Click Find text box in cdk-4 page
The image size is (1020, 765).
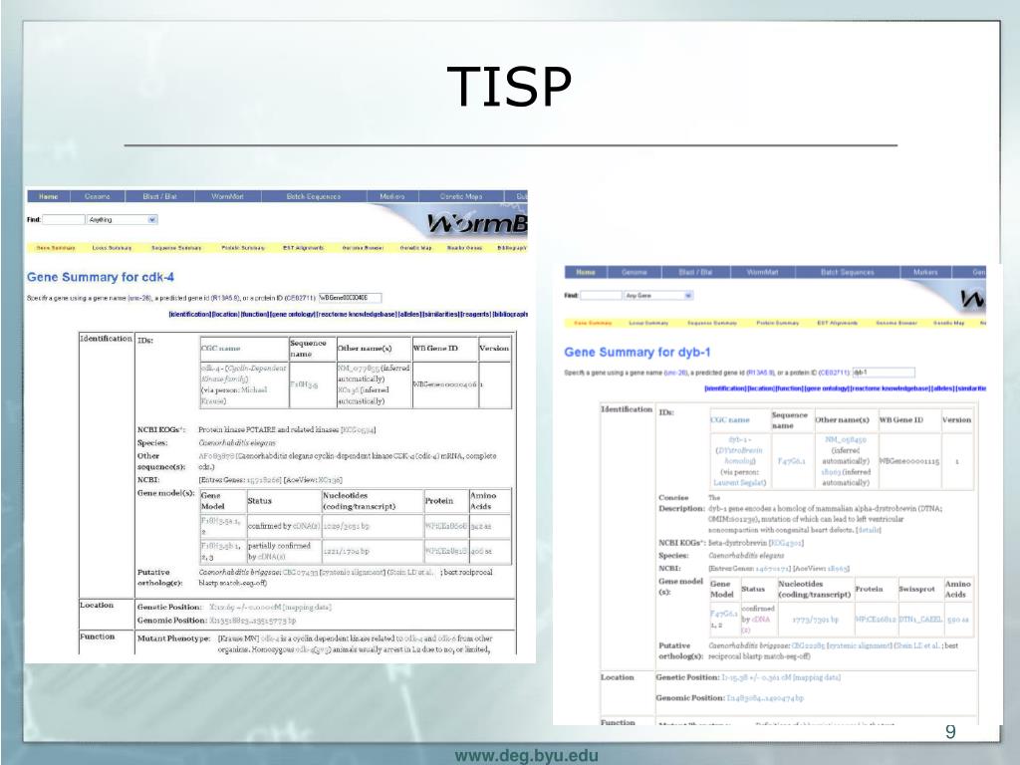pos(63,220)
